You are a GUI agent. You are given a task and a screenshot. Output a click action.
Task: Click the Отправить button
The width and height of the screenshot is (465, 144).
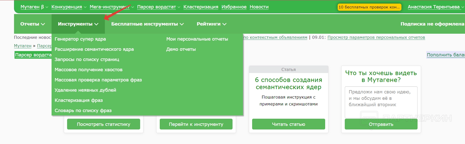[381, 124]
